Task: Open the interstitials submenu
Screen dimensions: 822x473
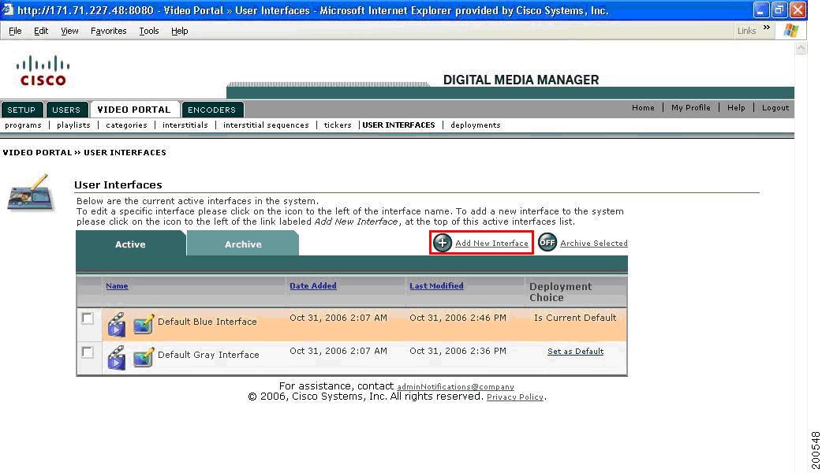Action: (185, 125)
